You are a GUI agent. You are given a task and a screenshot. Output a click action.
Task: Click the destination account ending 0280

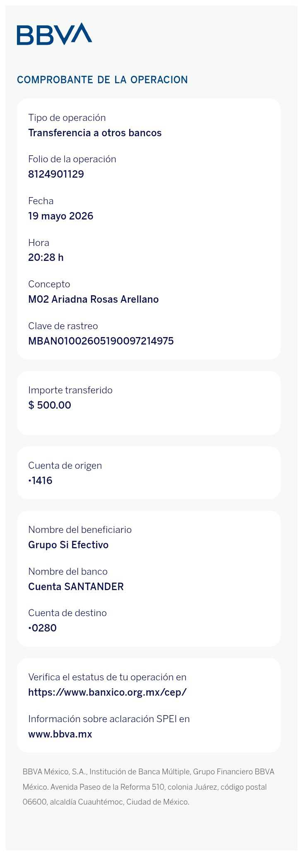(42, 628)
